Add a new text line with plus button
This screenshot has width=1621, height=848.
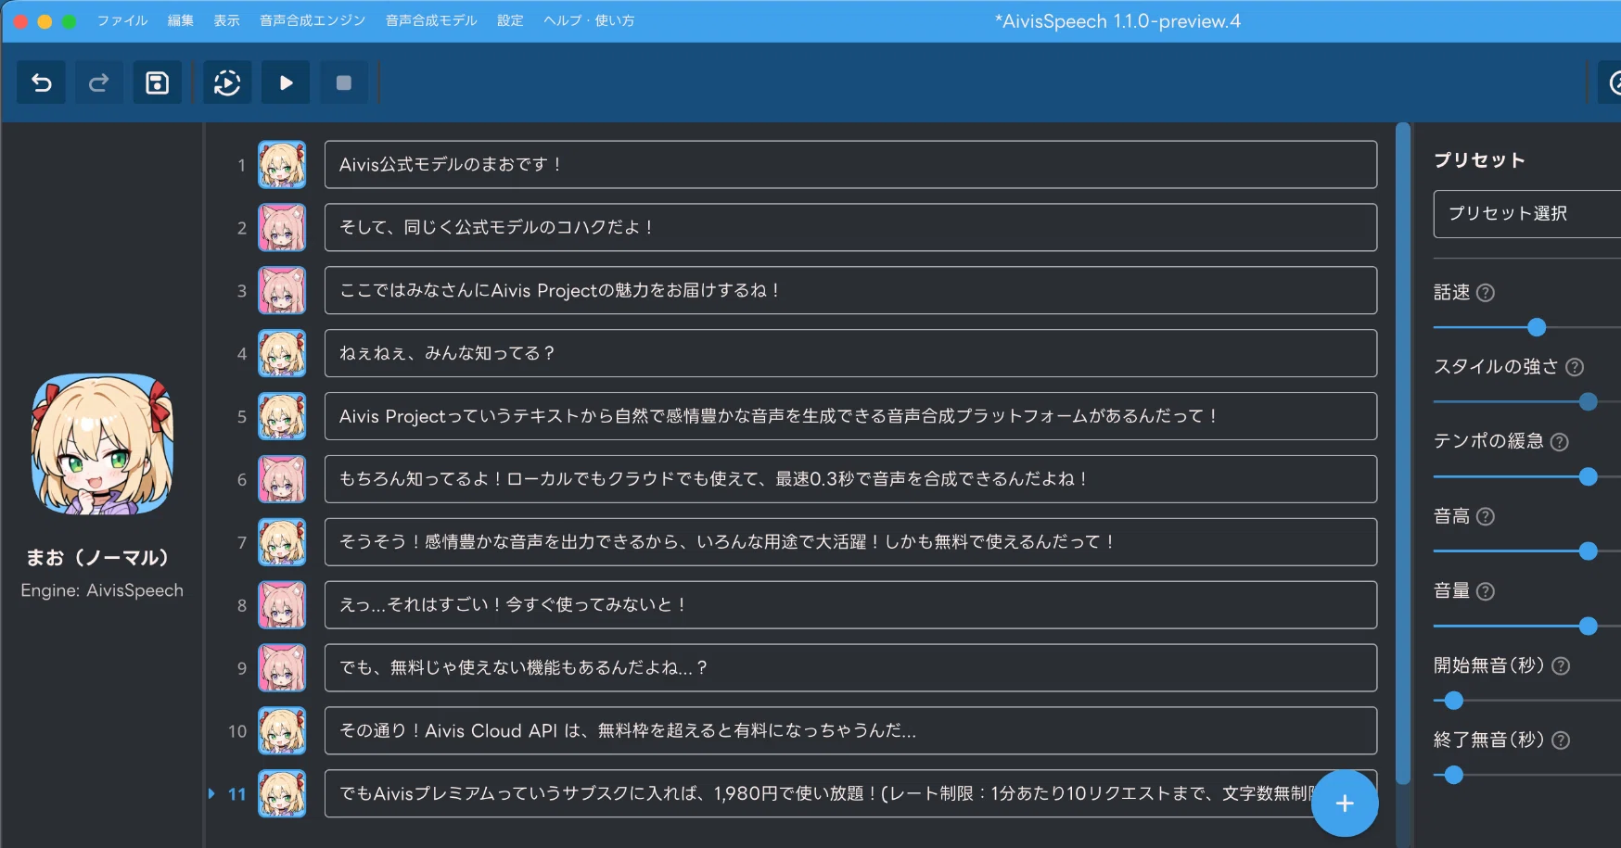[x=1345, y=804]
